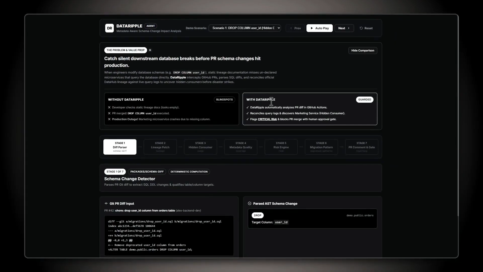Viewport: 483px width, 272px height.
Task: Click the PACKAGES/SCHEMA-DIFF tag
Action: pyautogui.click(x=147, y=172)
